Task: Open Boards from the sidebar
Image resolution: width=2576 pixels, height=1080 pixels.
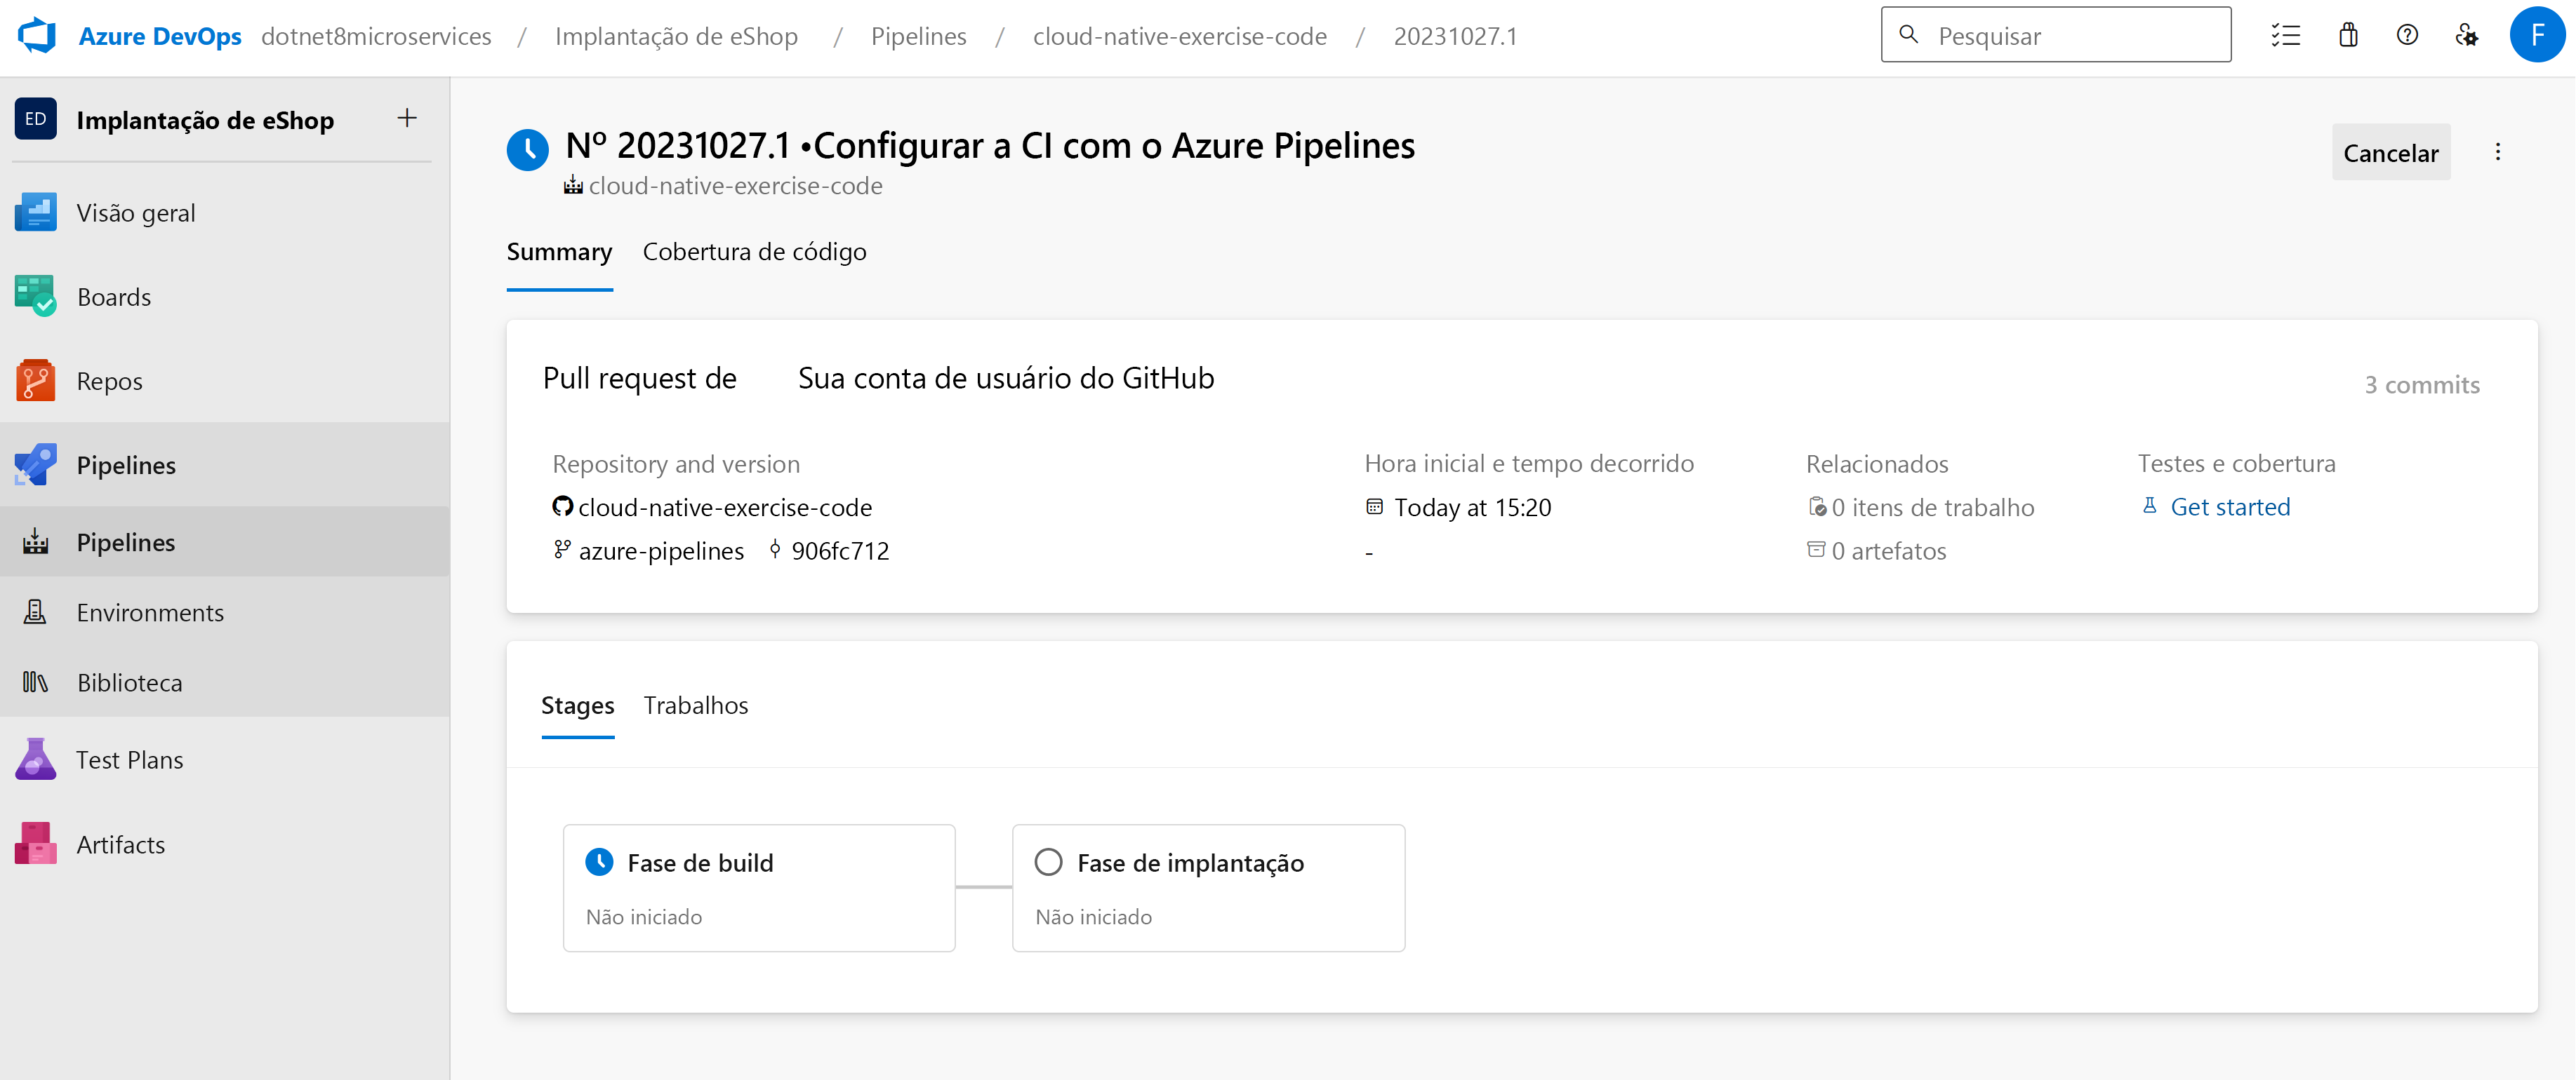Action: pos(113,296)
